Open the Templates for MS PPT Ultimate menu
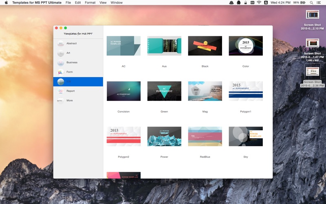326x204 pixels. pyautogui.click(x=37, y=2)
